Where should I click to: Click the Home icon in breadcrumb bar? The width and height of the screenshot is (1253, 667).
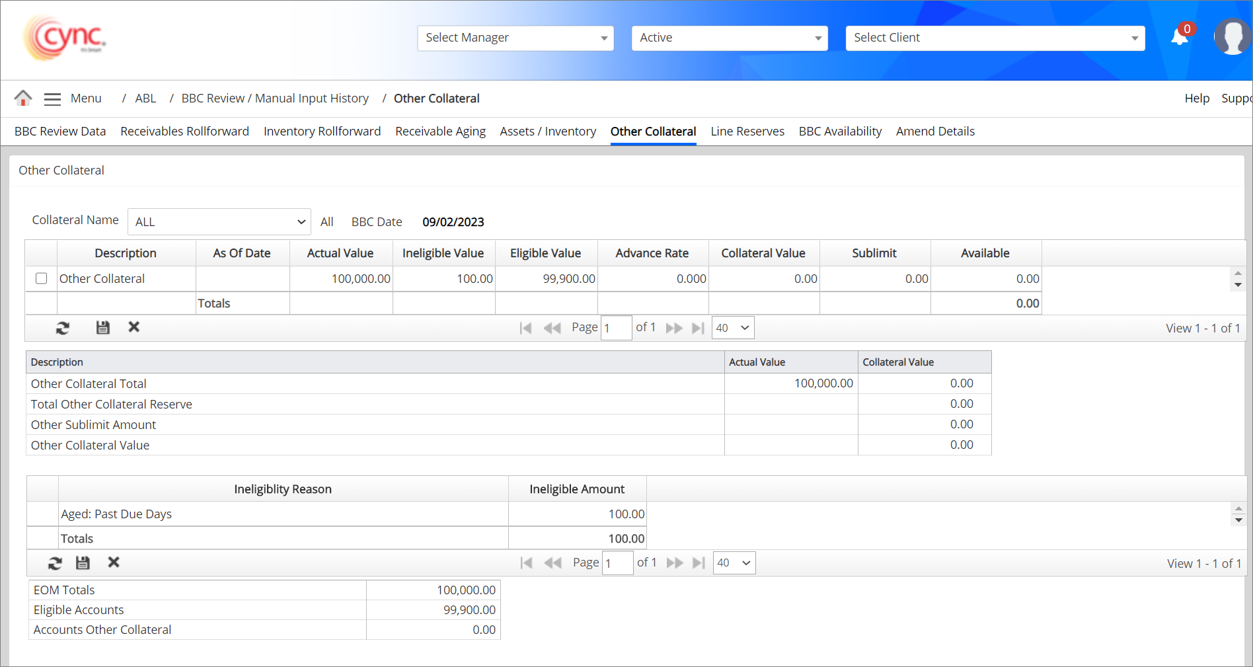(23, 98)
